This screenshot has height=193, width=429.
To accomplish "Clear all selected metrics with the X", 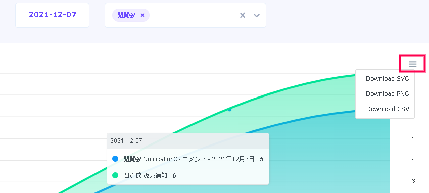I will pos(243,15).
